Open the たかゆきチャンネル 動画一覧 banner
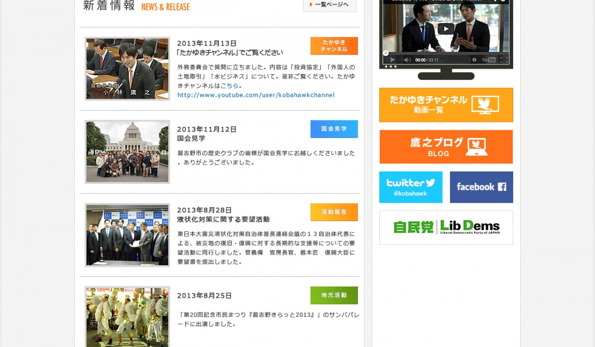Screen dimensions: 595x347 [x=446, y=105]
